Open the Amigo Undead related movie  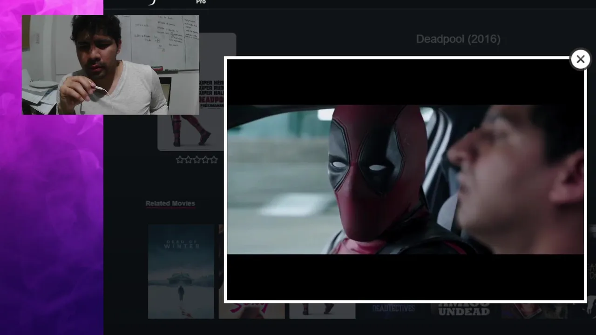pos(464,309)
